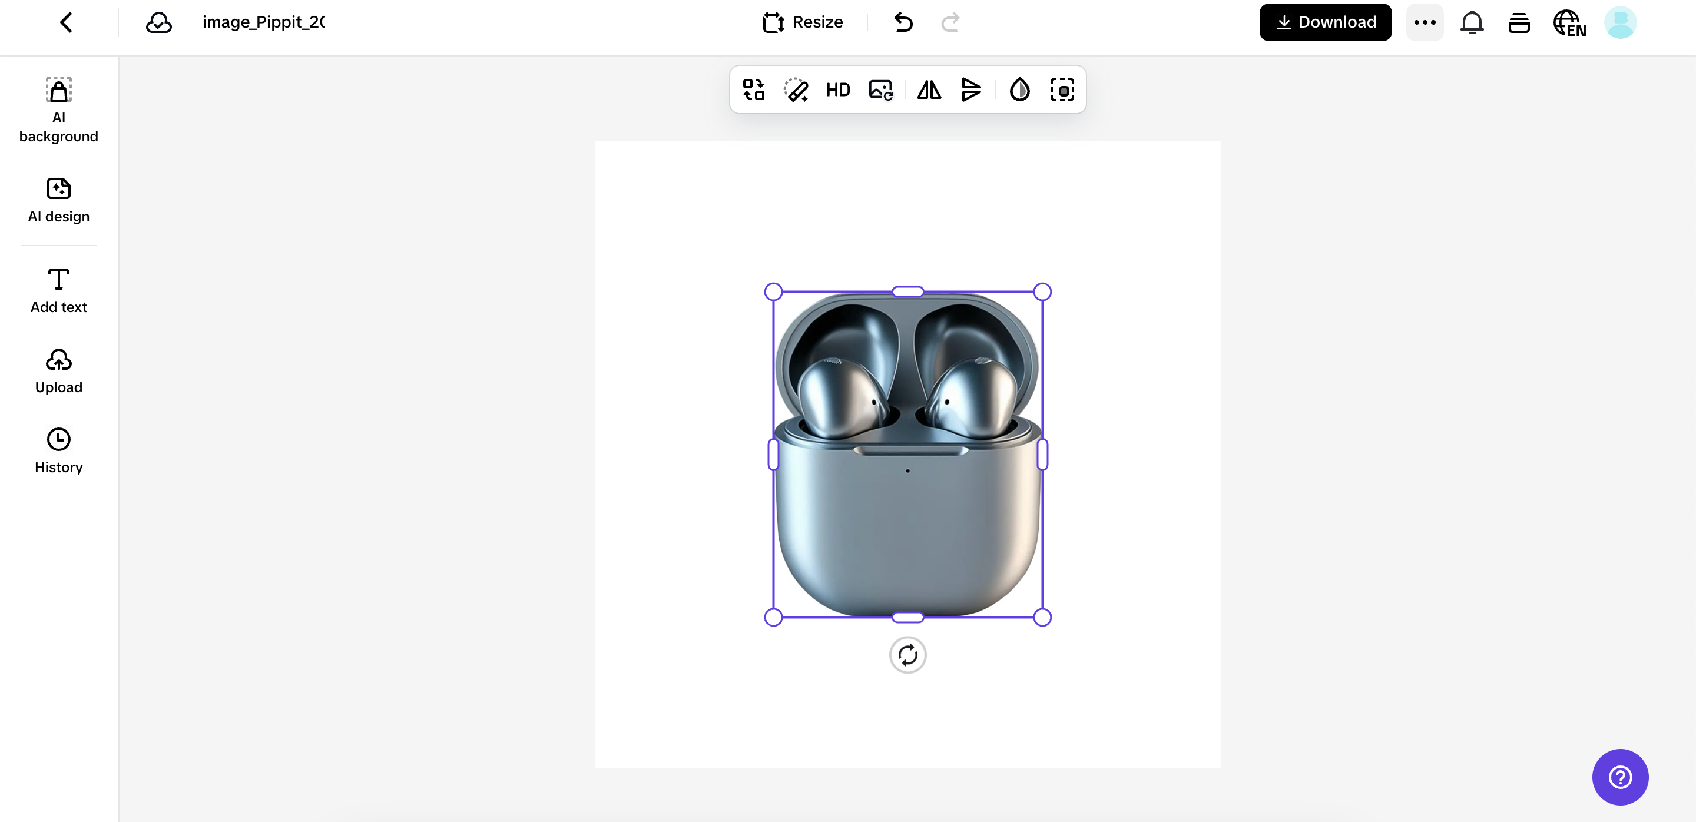Viewport: 1696px width, 822px height.
Task: Click the replace/swap element toolbar icon
Action: (753, 90)
